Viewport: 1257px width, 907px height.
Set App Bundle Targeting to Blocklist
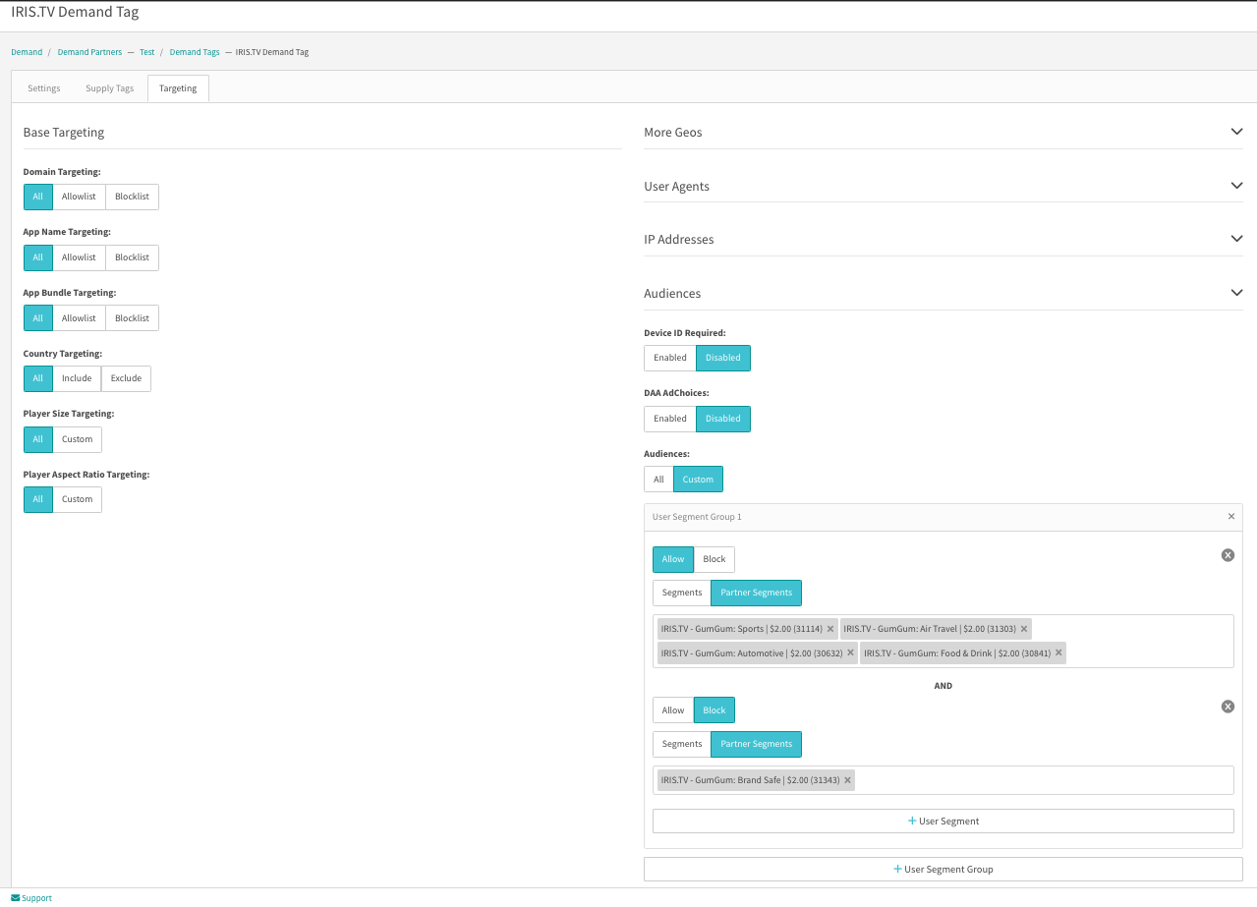click(132, 318)
